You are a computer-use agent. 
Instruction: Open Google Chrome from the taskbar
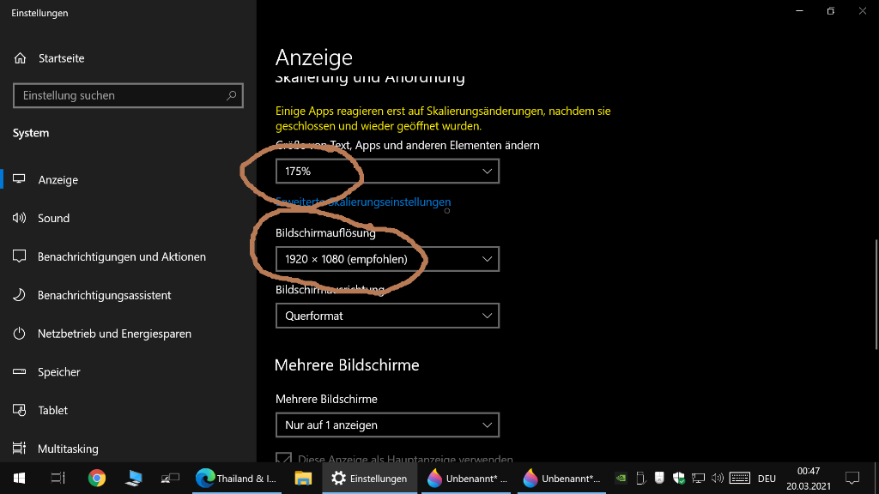pyautogui.click(x=96, y=479)
